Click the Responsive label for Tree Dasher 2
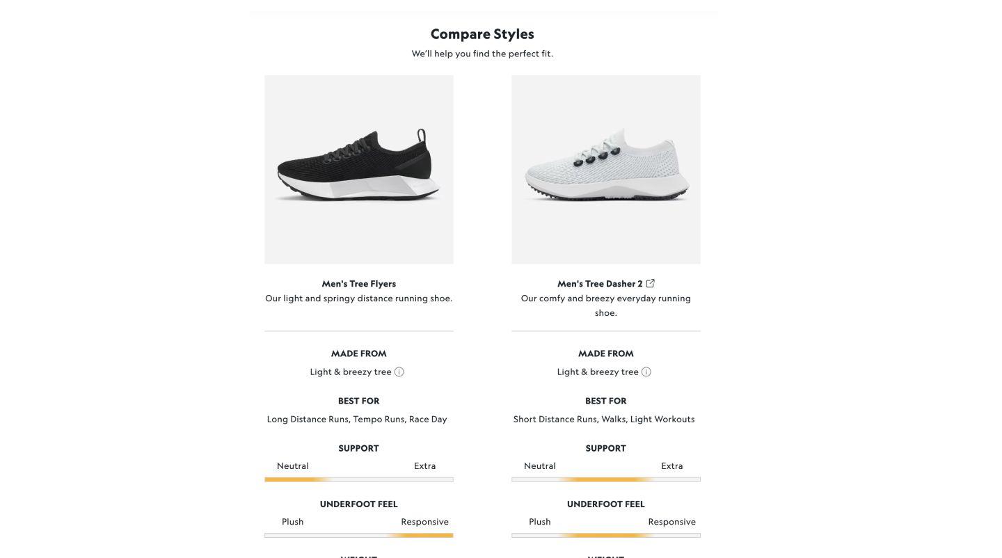Image resolution: width=1002 pixels, height=558 pixels. click(x=671, y=520)
